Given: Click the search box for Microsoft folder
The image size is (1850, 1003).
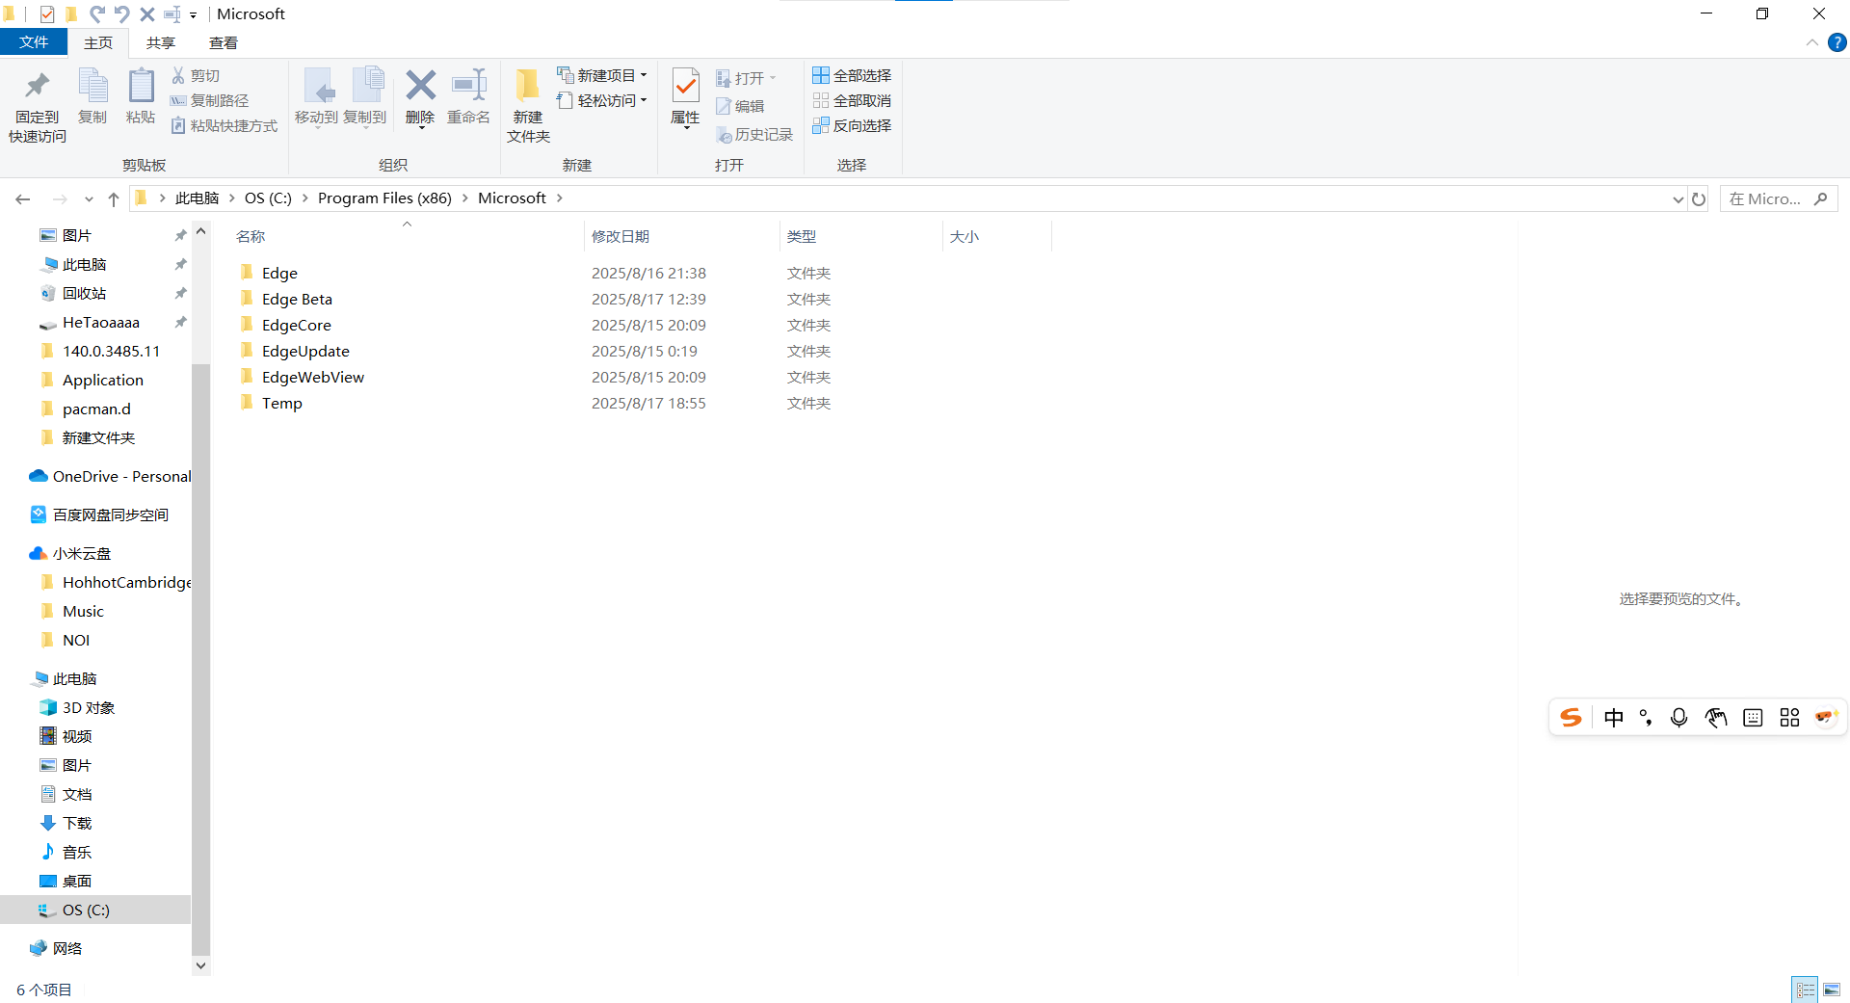Looking at the screenshot, I should [x=1779, y=198].
